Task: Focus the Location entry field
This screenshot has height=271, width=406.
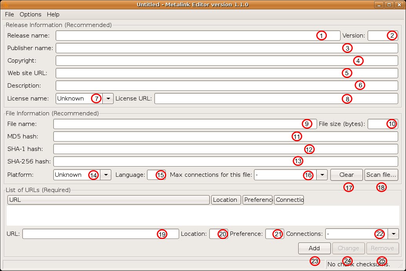Action: coord(219,234)
